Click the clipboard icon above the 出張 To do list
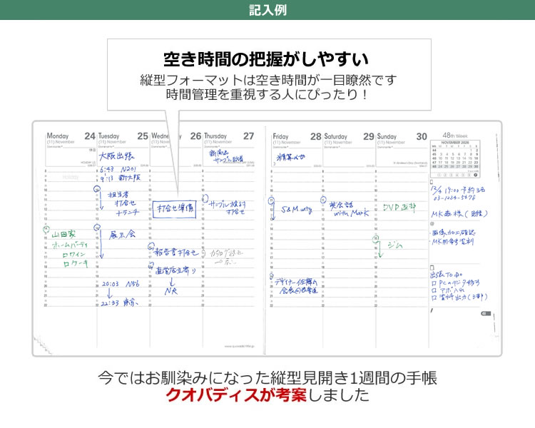535x428 pixels. (x=433, y=265)
